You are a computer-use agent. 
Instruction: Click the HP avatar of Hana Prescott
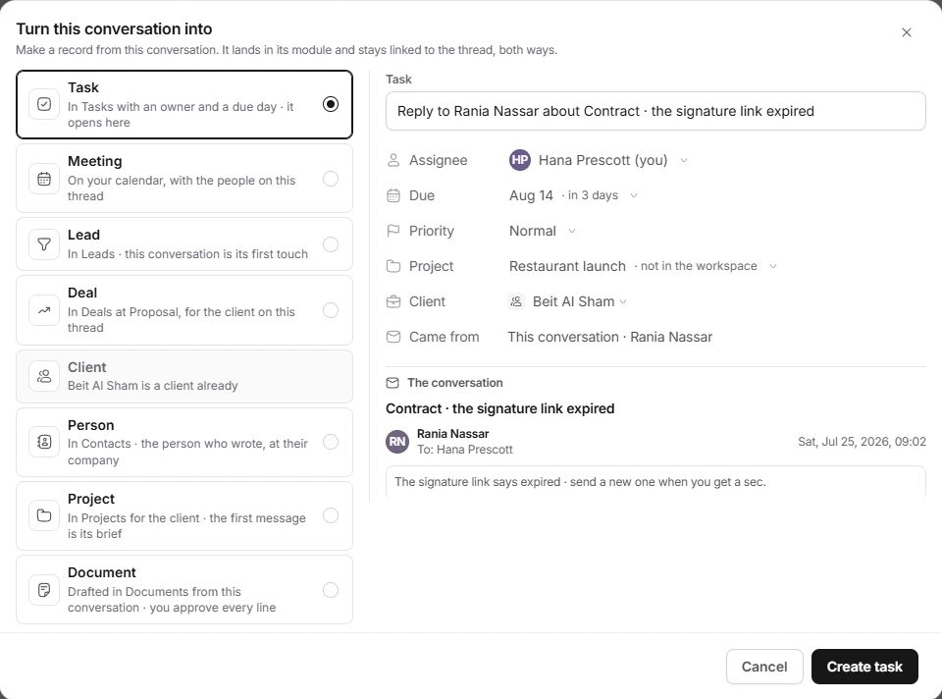[520, 160]
